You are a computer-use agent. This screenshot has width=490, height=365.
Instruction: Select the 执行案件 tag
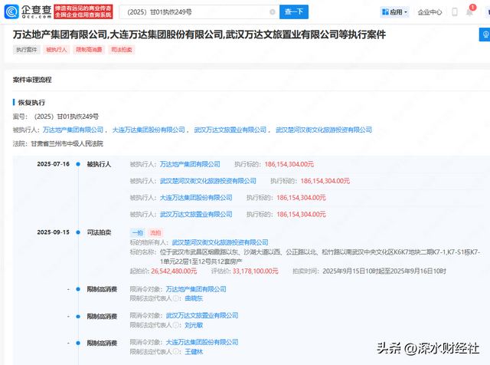[x=26, y=49]
